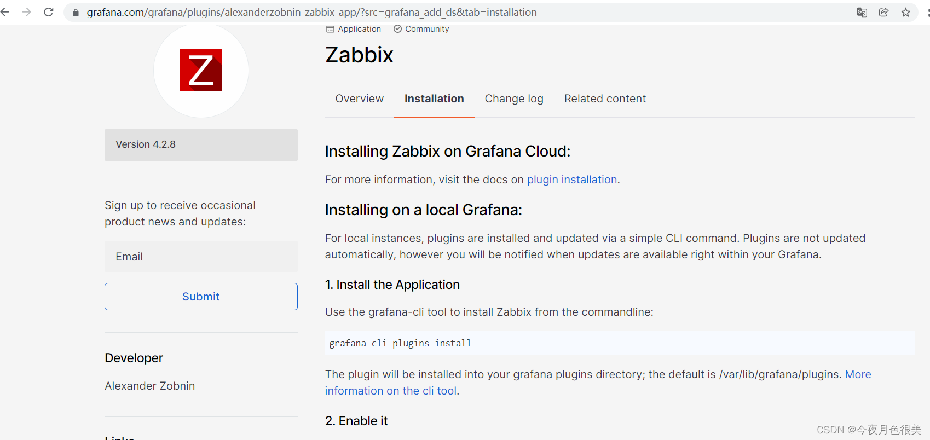Click heading Installing Zabbix on Grafana Cloud

448,151
